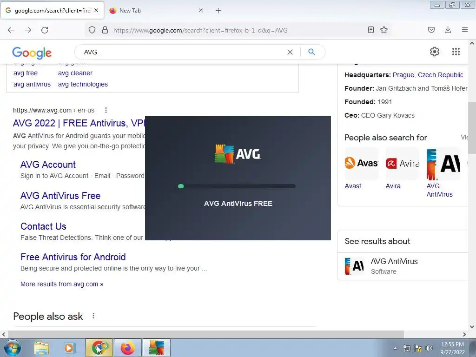Open the Google apps grid

point(456,52)
